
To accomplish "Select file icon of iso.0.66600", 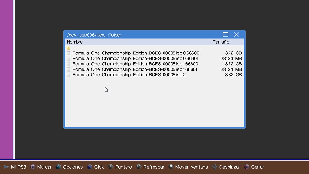I will click(68, 53).
